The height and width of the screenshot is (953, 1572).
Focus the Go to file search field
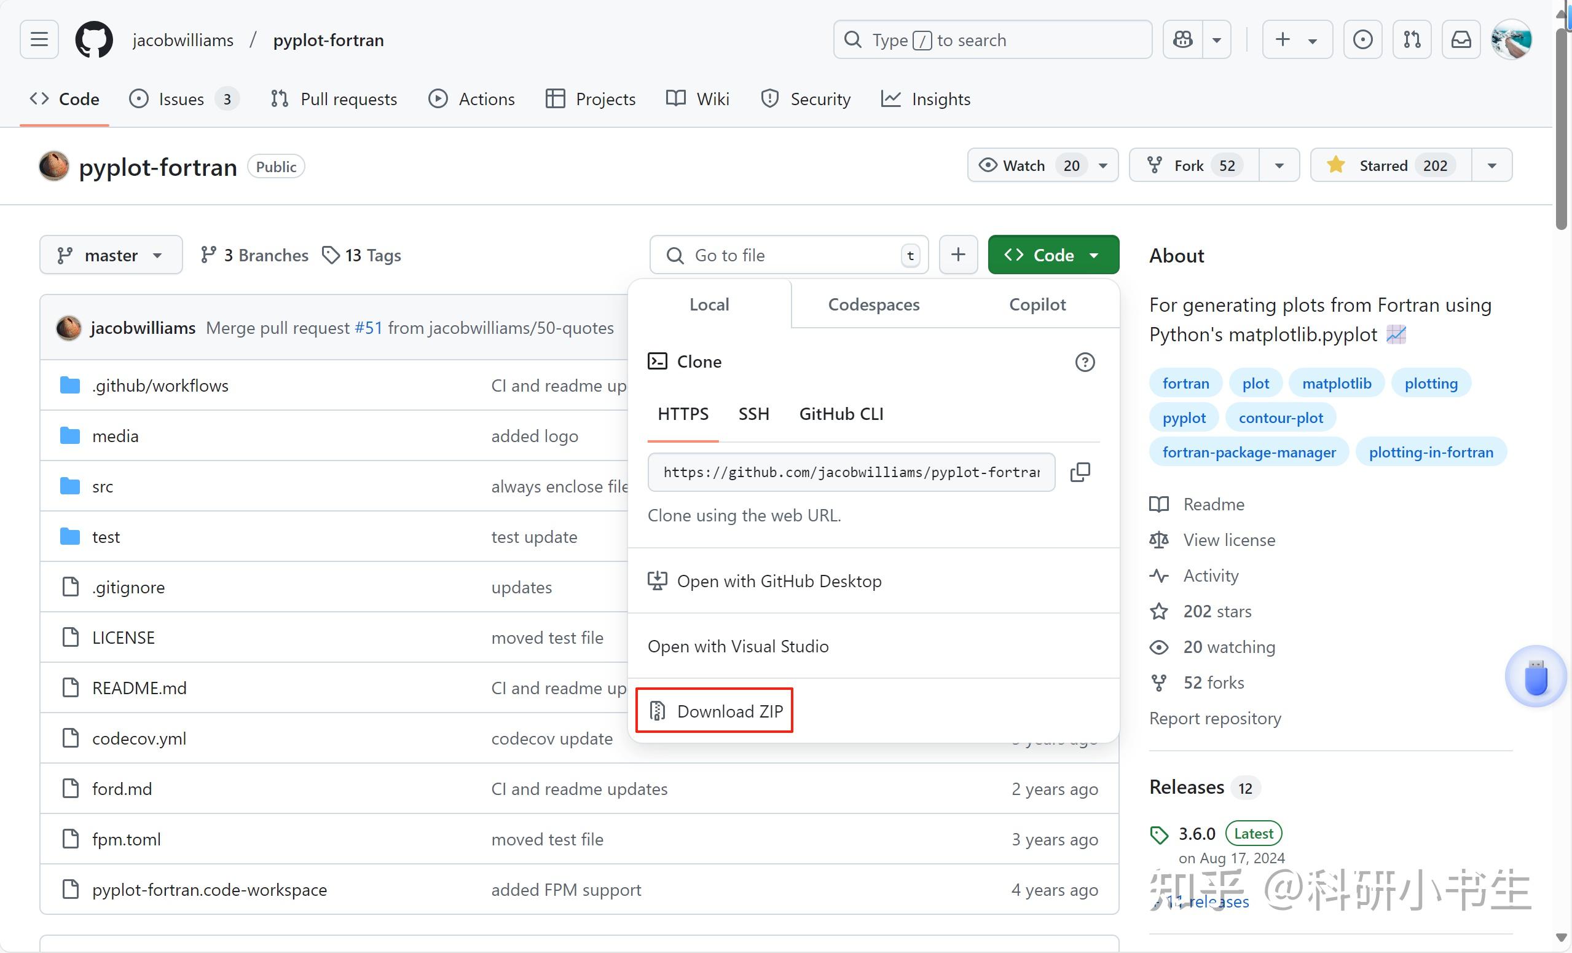tap(788, 255)
